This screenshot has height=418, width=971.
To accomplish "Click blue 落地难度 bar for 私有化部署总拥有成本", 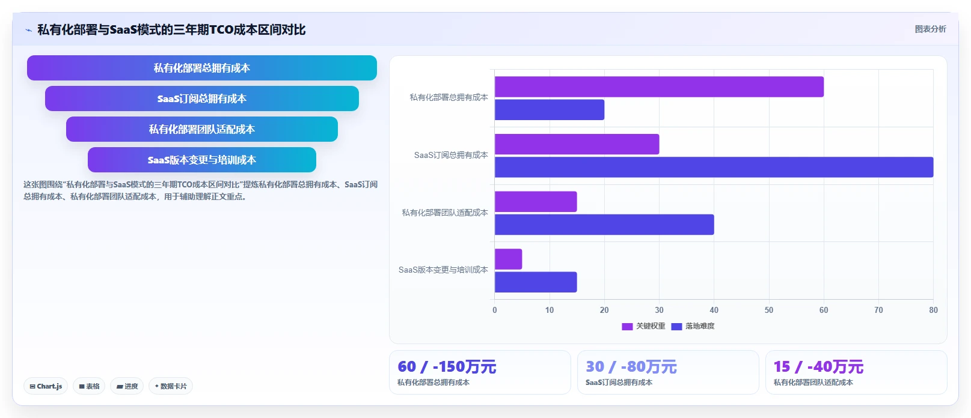I will click(550, 110).
